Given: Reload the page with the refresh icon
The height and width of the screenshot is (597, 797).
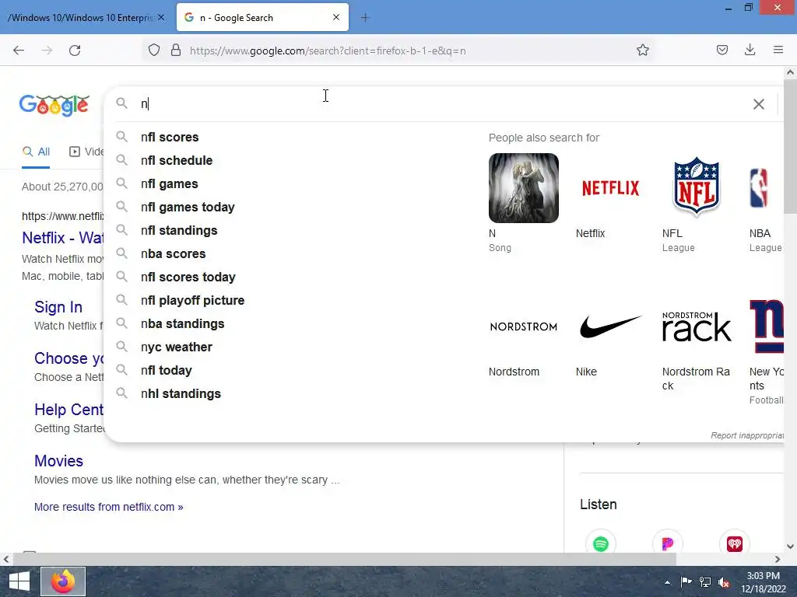Looking at the screenshot, I should 75,51.
